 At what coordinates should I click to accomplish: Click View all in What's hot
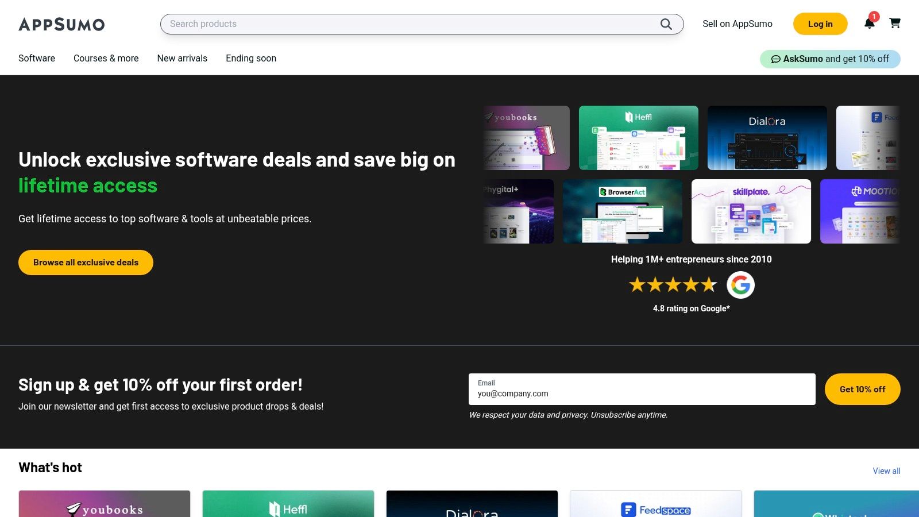coord(886,471)
